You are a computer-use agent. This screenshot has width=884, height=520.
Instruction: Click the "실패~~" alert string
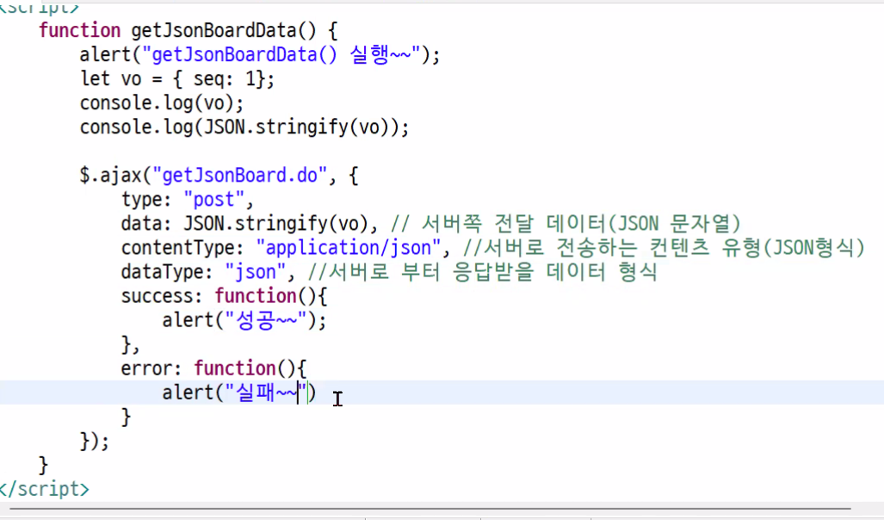(265, 393)
